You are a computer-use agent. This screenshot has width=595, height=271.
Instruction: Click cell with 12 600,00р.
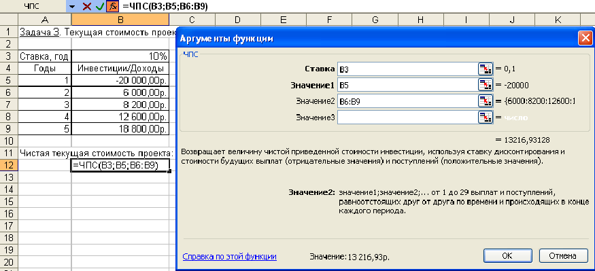pyautogui.click(x=120, y=117)
